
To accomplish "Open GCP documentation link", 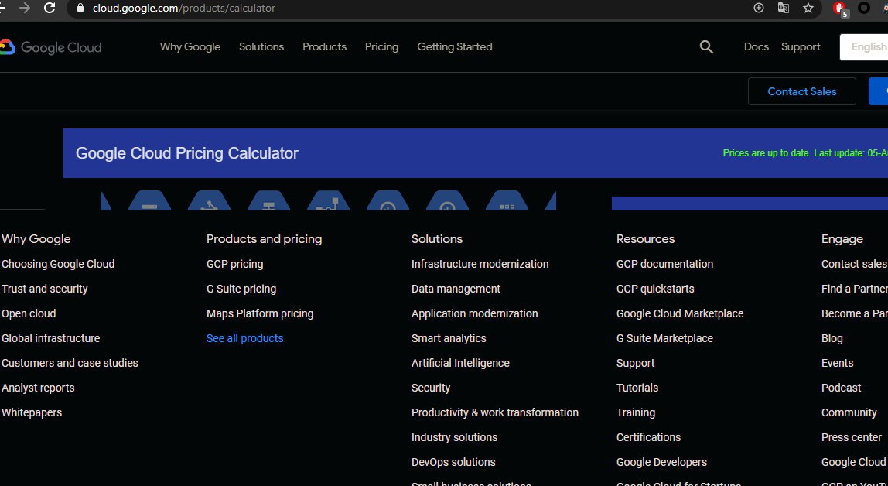I will tap(664, 264).
